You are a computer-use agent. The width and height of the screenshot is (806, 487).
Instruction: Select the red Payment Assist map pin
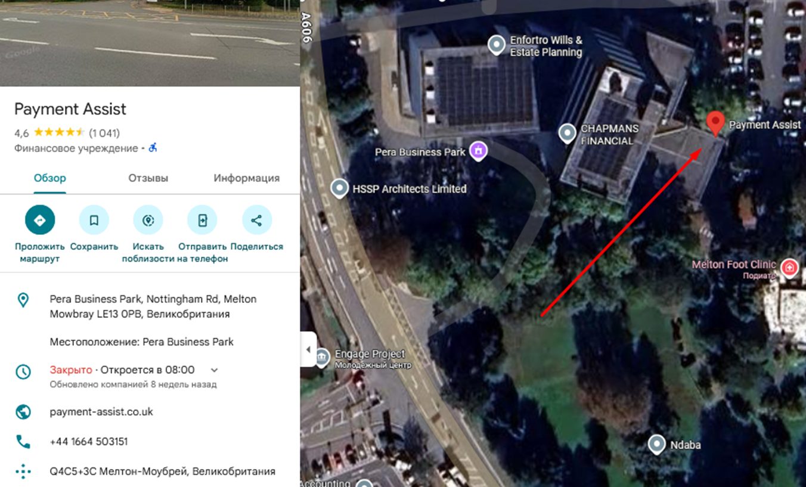pos(715,123)
